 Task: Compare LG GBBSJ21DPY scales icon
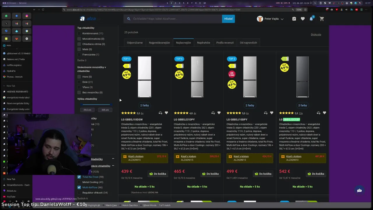213,113
